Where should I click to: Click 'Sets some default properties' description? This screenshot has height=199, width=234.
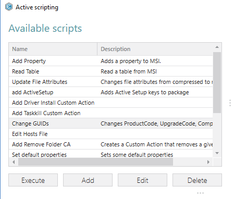coord(137,155)
